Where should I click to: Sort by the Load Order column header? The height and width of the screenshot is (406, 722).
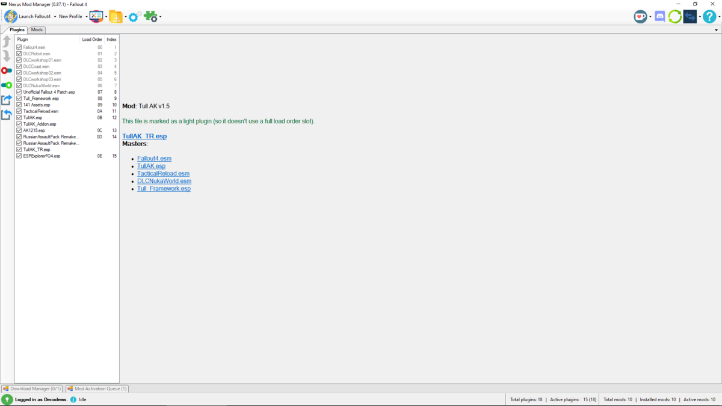[x=92, y=40]
